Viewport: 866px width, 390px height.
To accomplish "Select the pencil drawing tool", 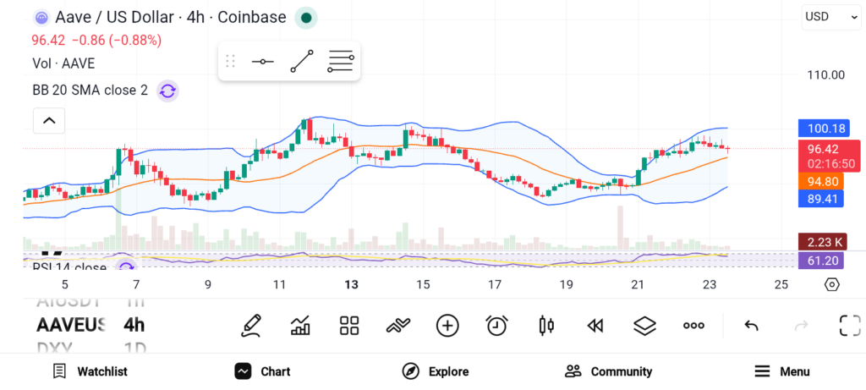I will [x=250, y=326].
